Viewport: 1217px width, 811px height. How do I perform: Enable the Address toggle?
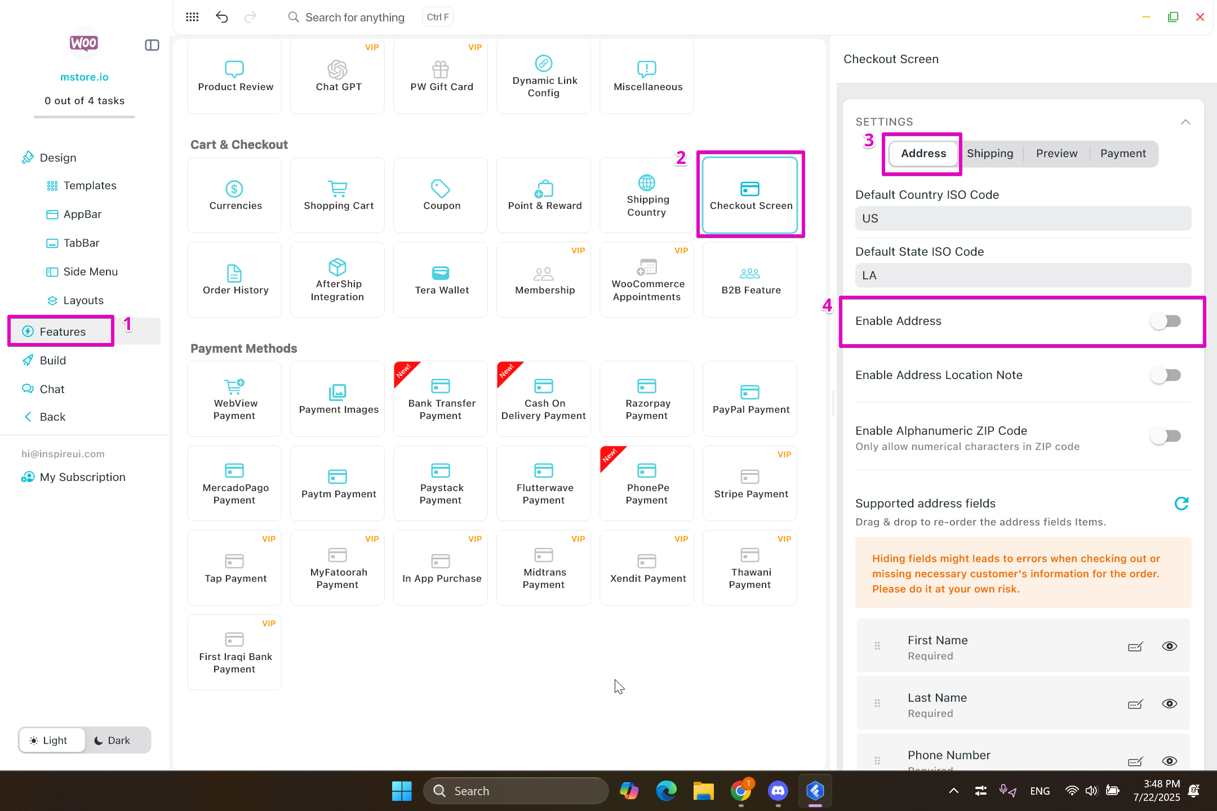tap(1165, 321)
